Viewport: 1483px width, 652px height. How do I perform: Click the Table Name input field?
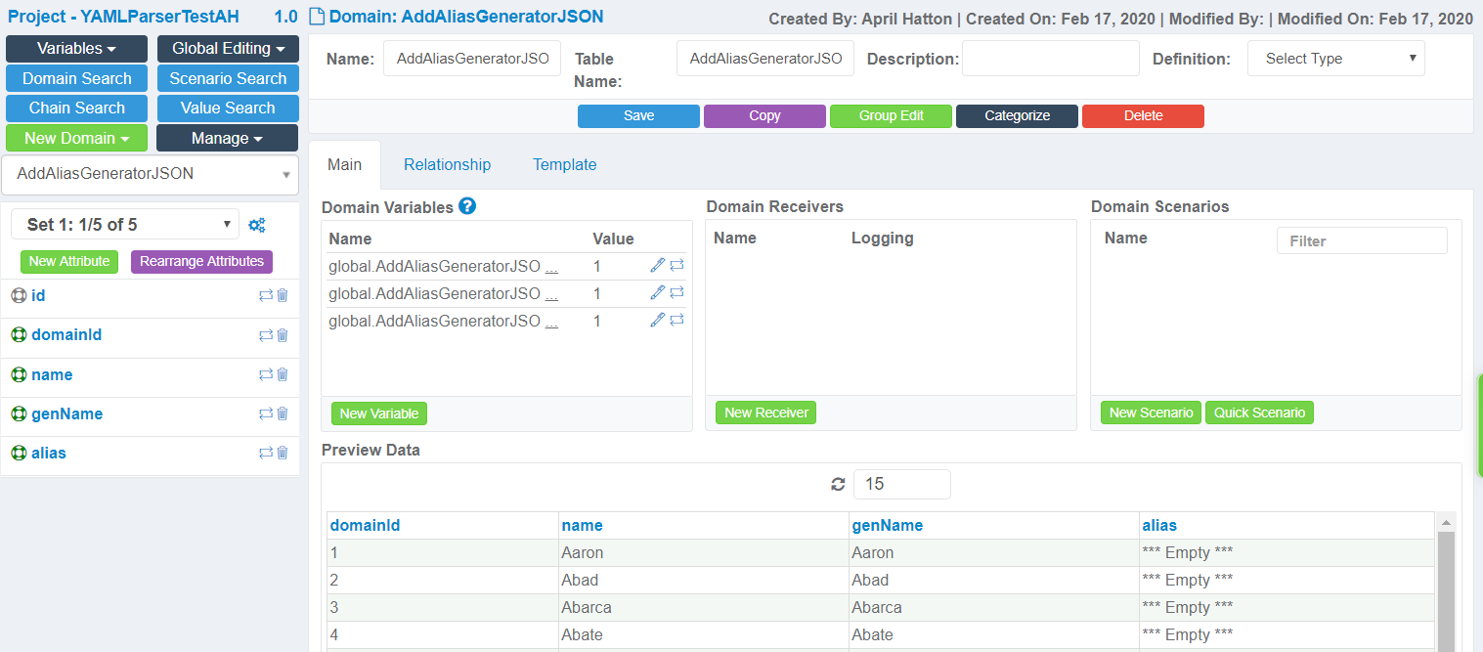(765, 59)
